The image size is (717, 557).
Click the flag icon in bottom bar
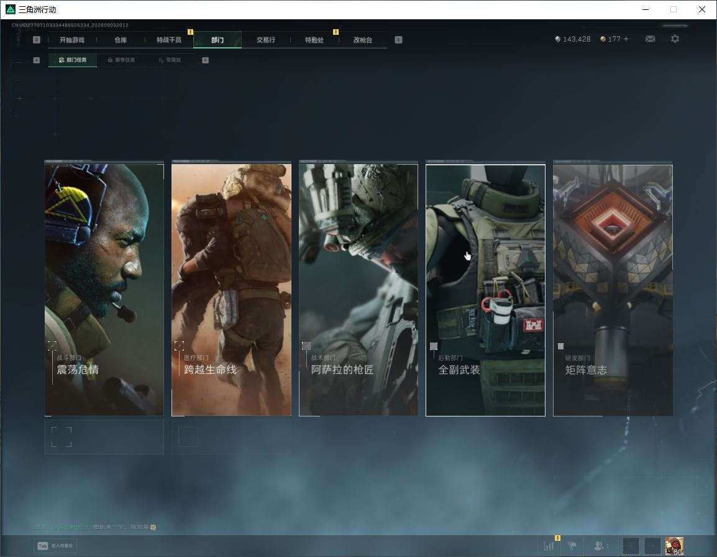tap(572, 546)
